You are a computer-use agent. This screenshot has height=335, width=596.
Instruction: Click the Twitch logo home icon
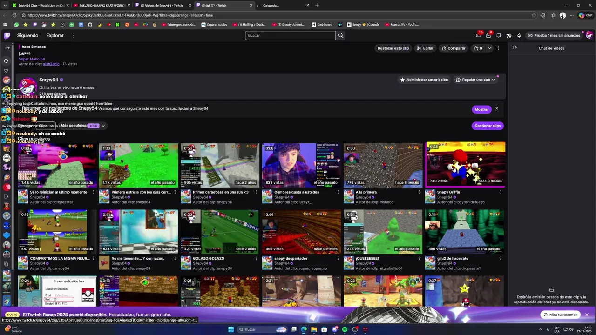pyautogui.click(x=7, y=35)
